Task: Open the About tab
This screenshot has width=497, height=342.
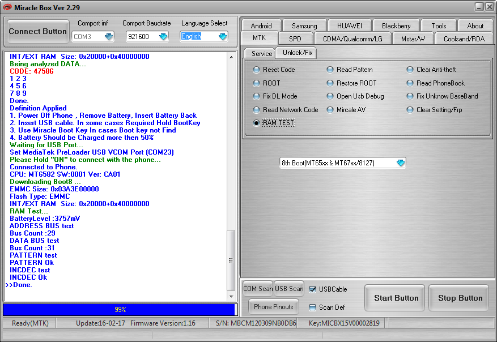Action: 475,25
